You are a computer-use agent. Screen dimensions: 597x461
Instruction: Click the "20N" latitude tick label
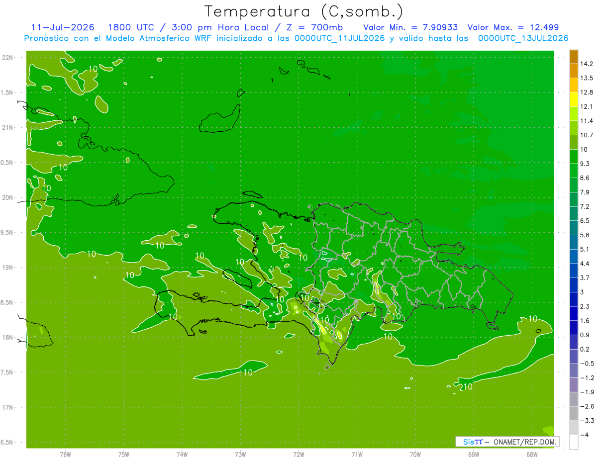coord(8,197)
